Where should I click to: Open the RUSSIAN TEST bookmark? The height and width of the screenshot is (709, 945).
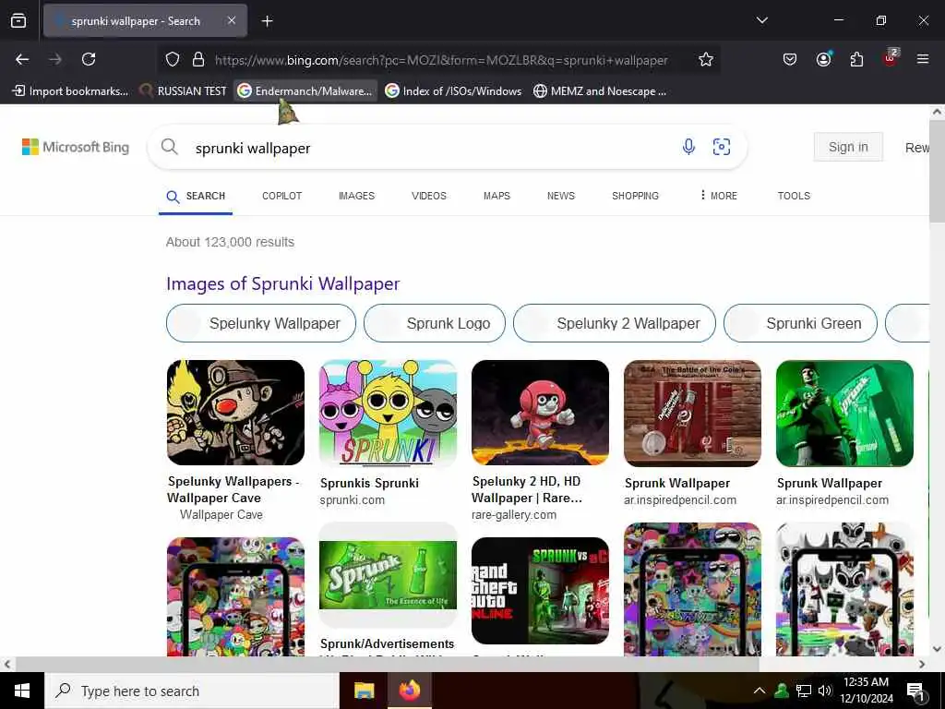[183, 91]
